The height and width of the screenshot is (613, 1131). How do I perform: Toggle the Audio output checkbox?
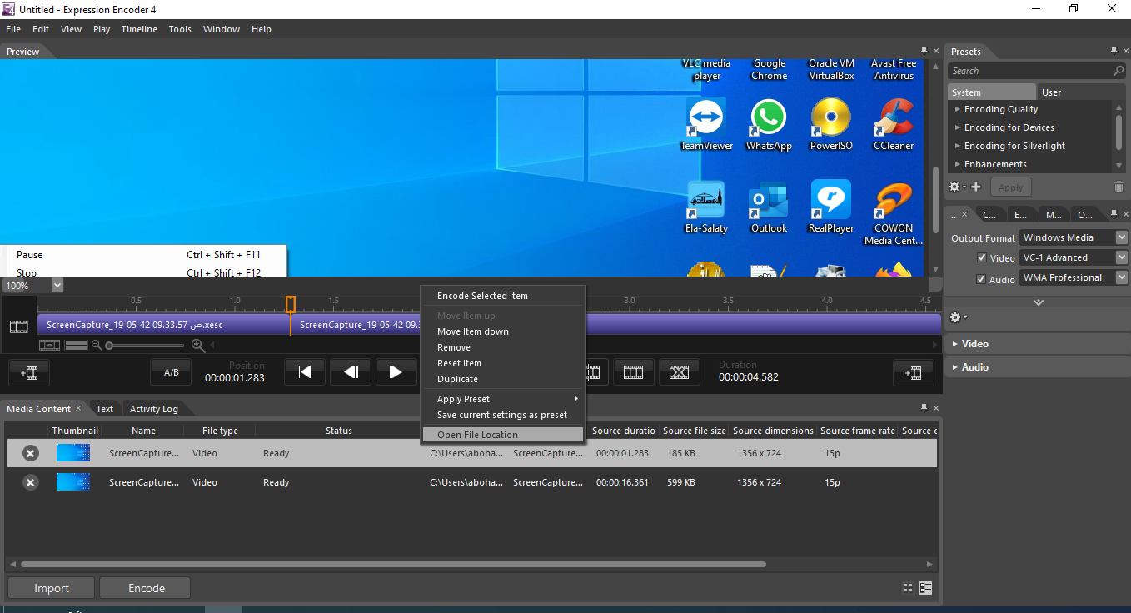tap(982, 279)
